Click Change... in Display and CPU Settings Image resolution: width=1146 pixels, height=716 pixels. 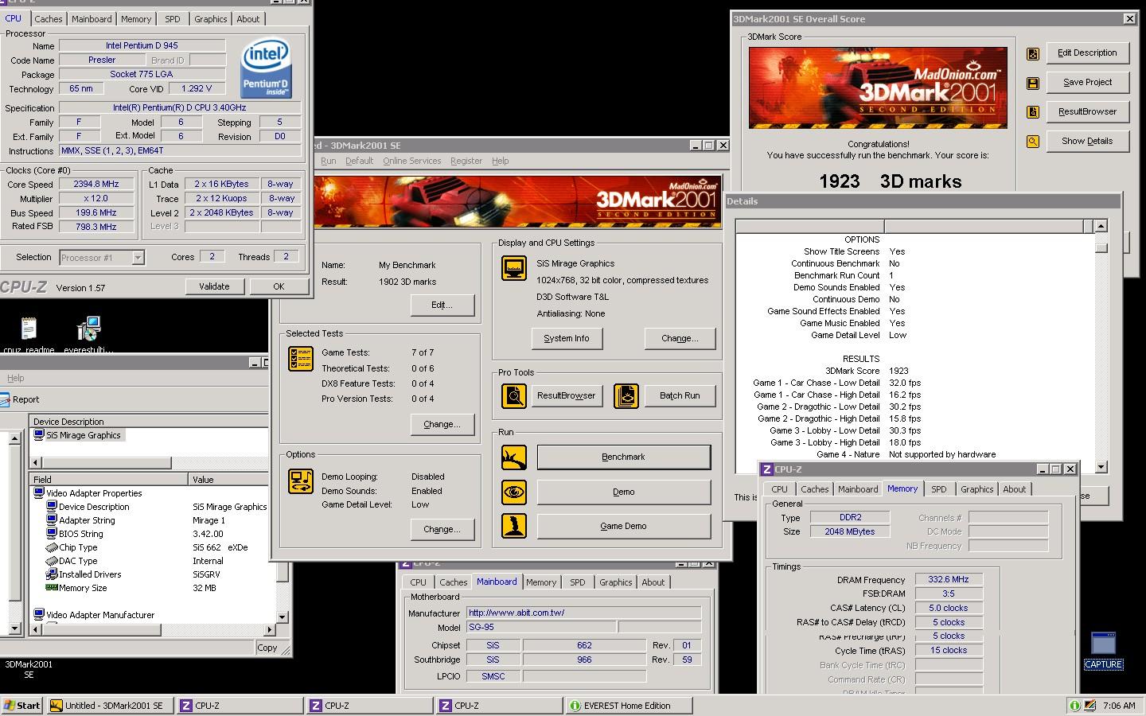click(680, 338)
